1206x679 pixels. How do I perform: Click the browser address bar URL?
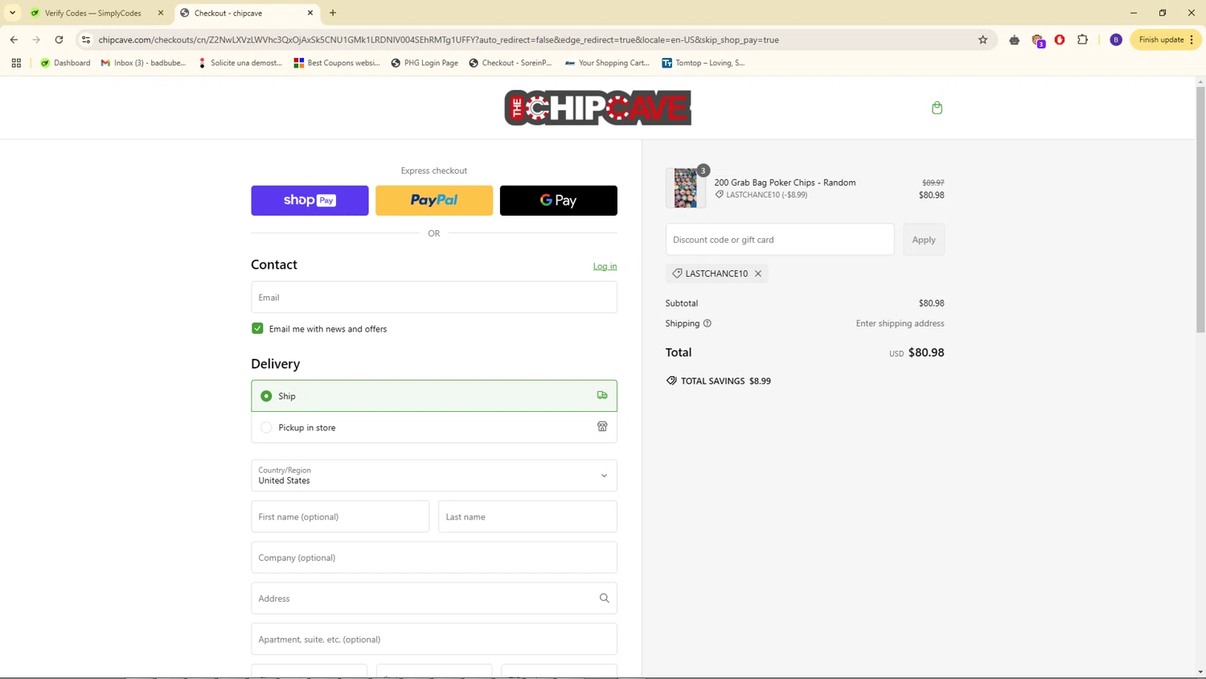[x=438, y=39]
